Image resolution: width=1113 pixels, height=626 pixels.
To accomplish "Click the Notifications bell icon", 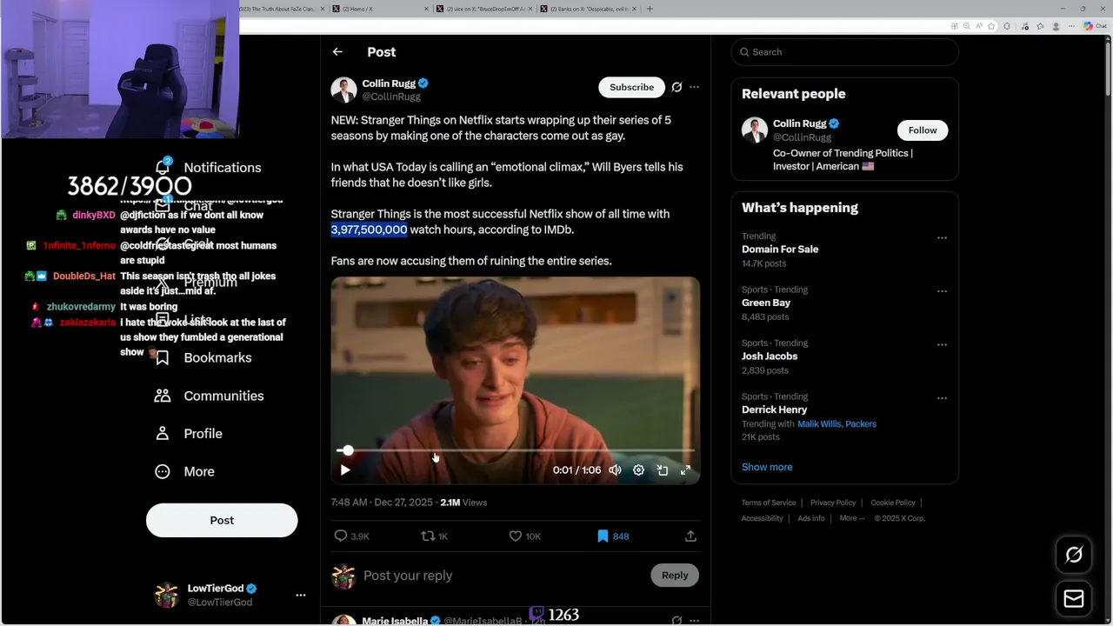I will coord(163,167).
